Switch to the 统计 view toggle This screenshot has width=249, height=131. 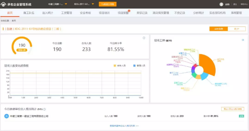click(237, 29)
